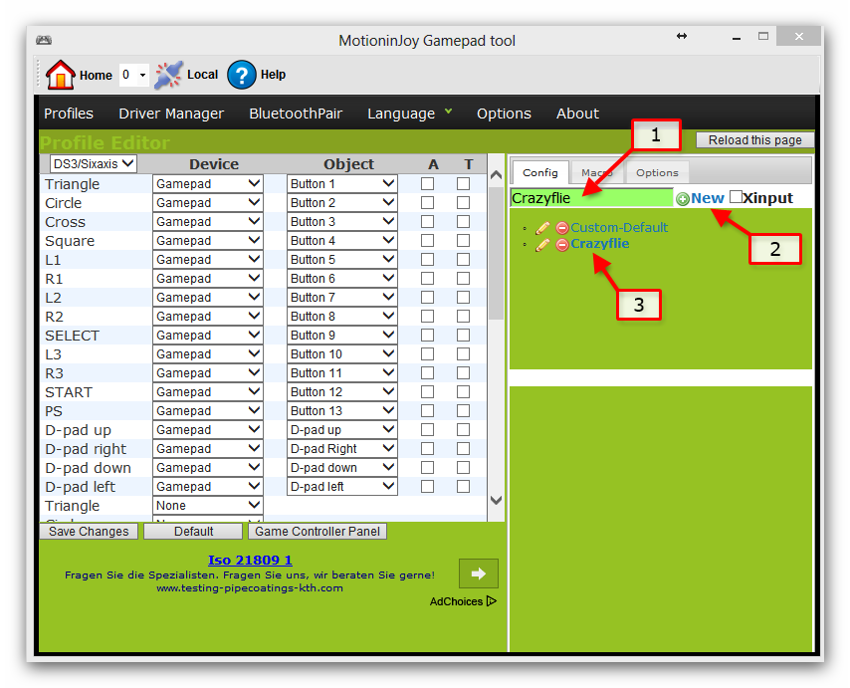Click the green plus icon beside New
Screen dimensions: 850x688
[x=683, y=198]
